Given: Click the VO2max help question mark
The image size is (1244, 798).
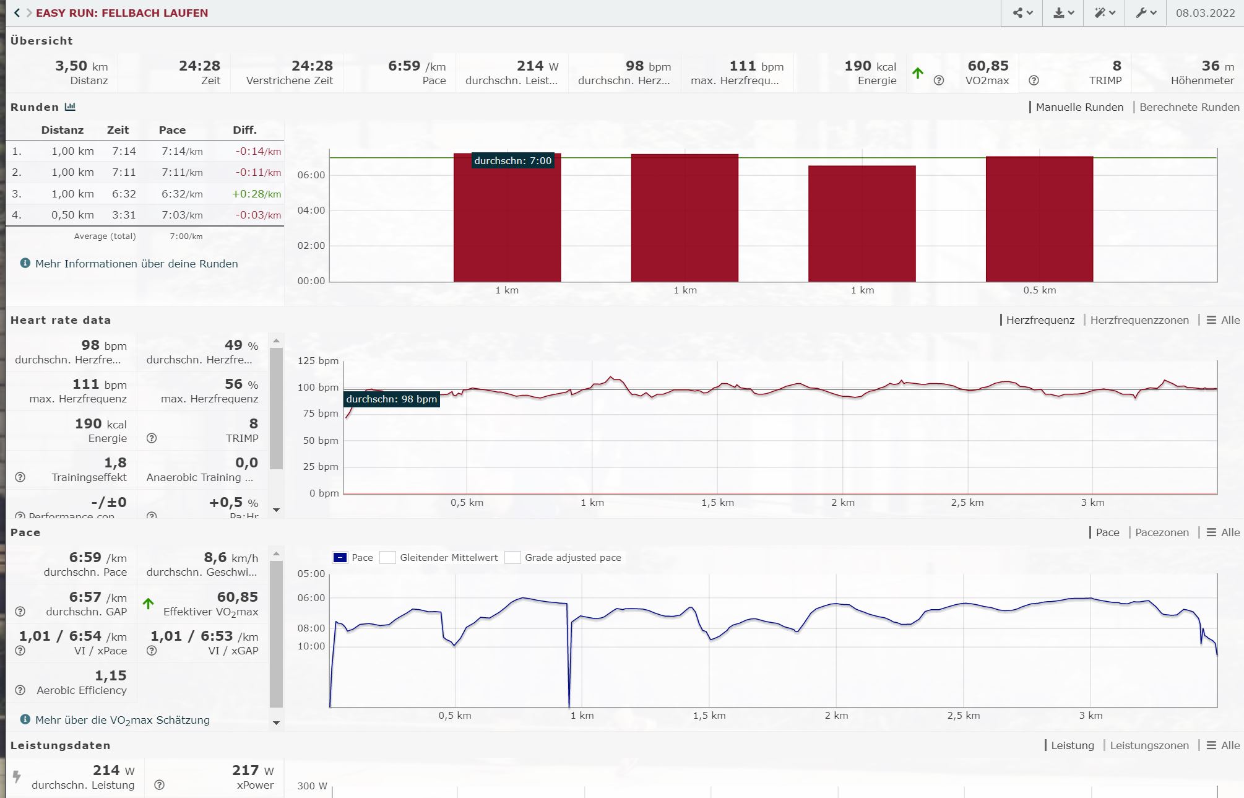Looking at the screenshot, I should (939, 80).
